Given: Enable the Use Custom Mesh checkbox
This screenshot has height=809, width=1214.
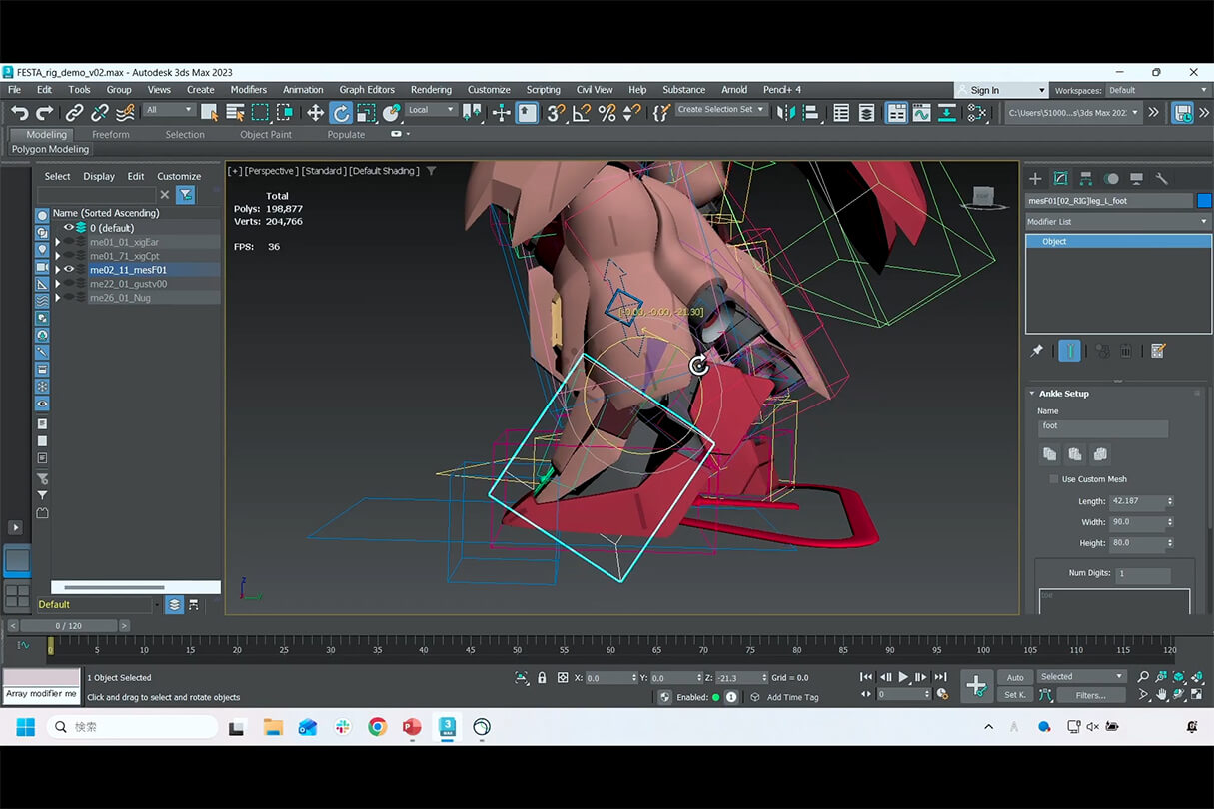Looking at the screenshot, I should [1053, 479].
